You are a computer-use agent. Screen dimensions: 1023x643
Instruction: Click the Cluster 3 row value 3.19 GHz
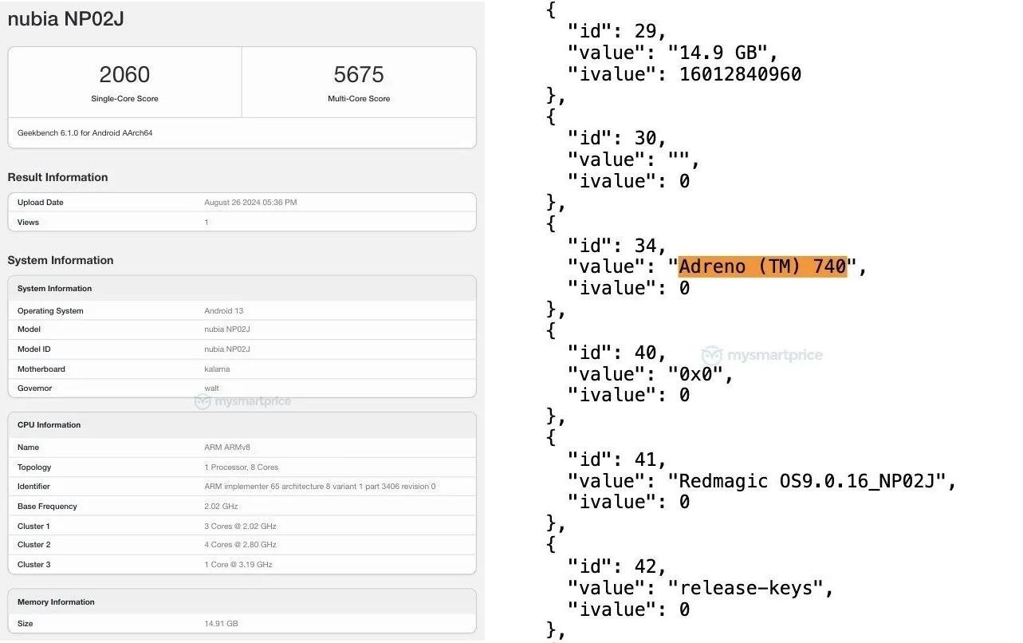click(238, 565)
